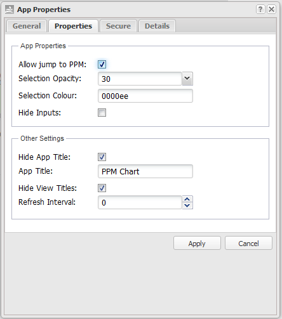
Task: Open the Details tab
Action: 157,26
